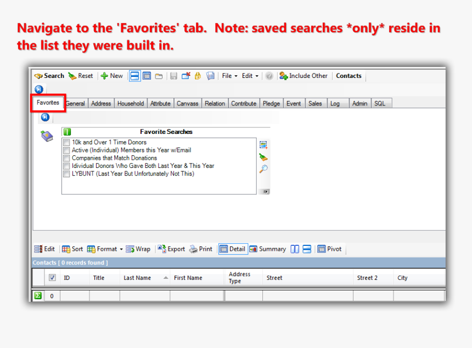Sort by the Last Name column header
The height and width of the screenshot is (348, 472).
click(x=145, y=278)
